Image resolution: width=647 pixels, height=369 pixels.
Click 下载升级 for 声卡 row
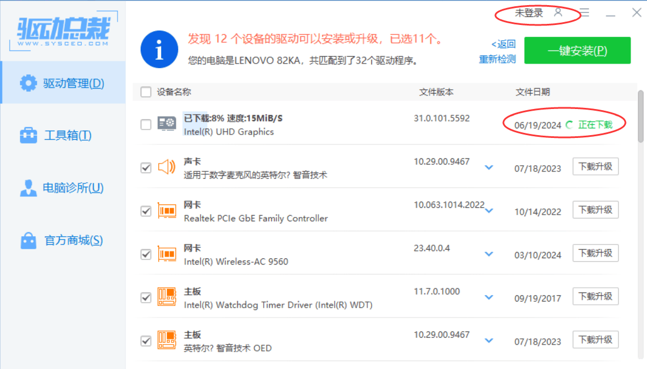tap(595, 167)
